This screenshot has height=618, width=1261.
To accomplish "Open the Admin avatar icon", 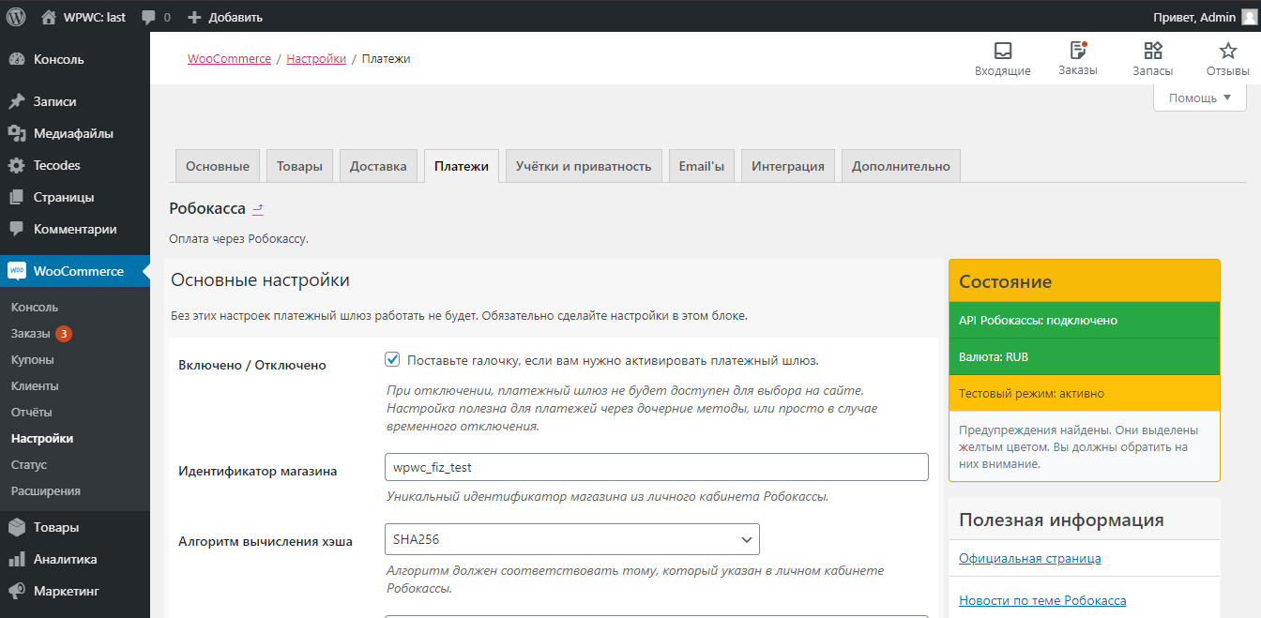I will click(x=1248, y=16).
